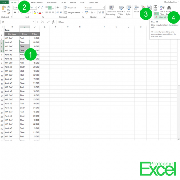The width and height of the screenshot is (180, 180).
Task: Click the Percent Style icon
Action: [92, 12]
